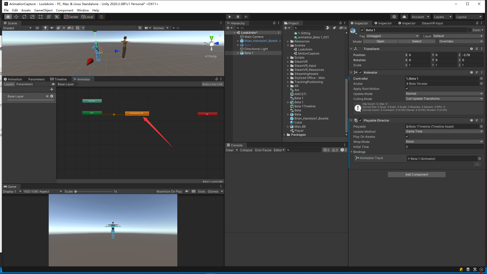The width and height of the screenshot is (487, 274).
Task: Open the Culling Mode dropdown
Action: [444, 99]
